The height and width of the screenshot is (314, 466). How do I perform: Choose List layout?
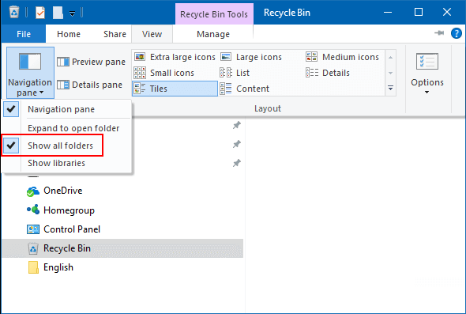235,73
